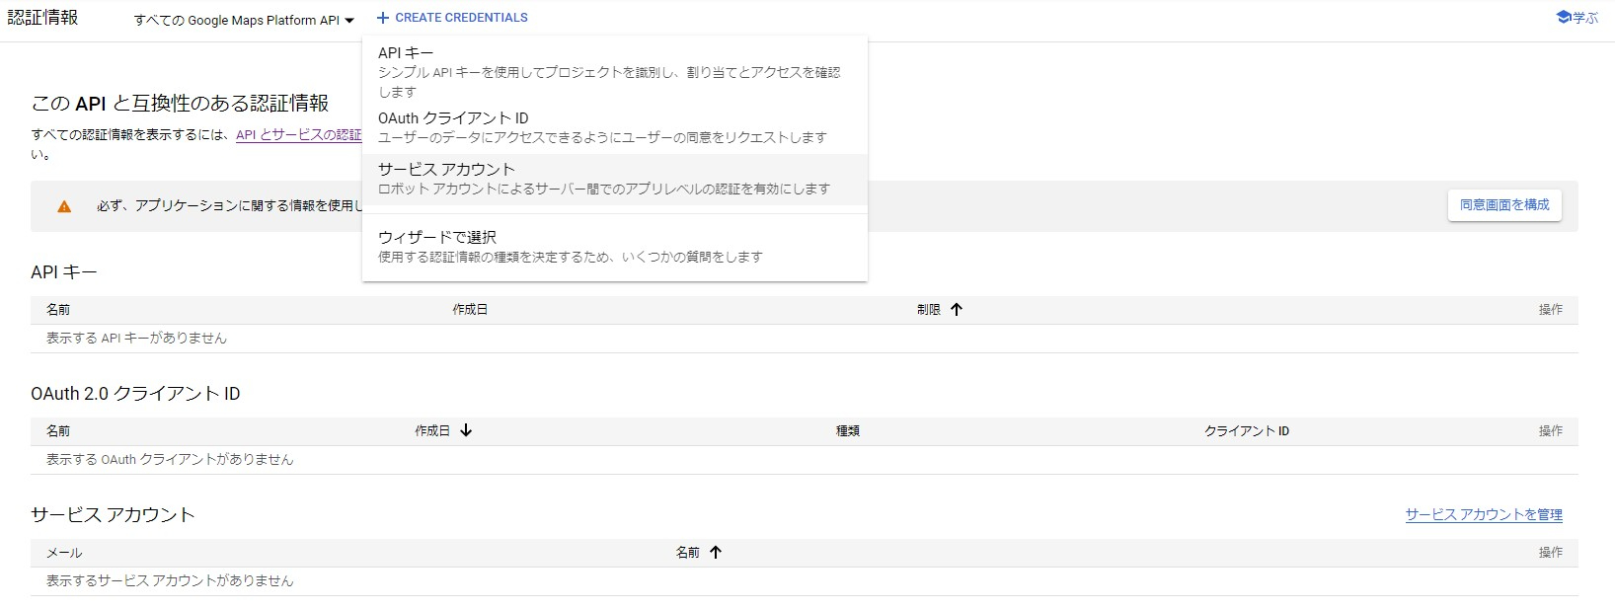This screenshot has width=1615, height=609.
Task: Click the 種類 column header
Action: (x=848, y=431)
